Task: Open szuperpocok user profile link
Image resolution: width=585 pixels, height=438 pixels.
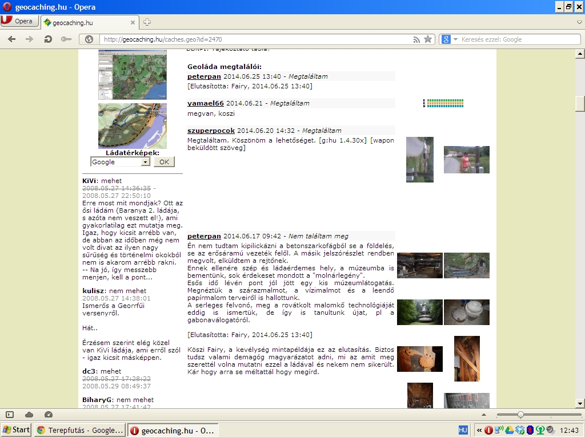Action: pos(211,131)
